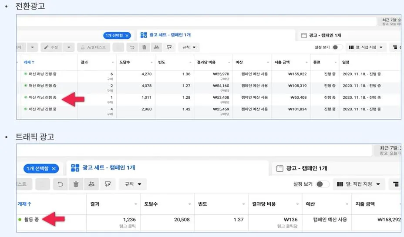Click cost per result ₩25,970
Viewport: 404px width, 237px height.
[221, 74]
